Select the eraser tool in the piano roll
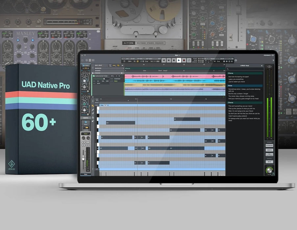This screenshot has height=230, width=297. click(x=93, y=121)
